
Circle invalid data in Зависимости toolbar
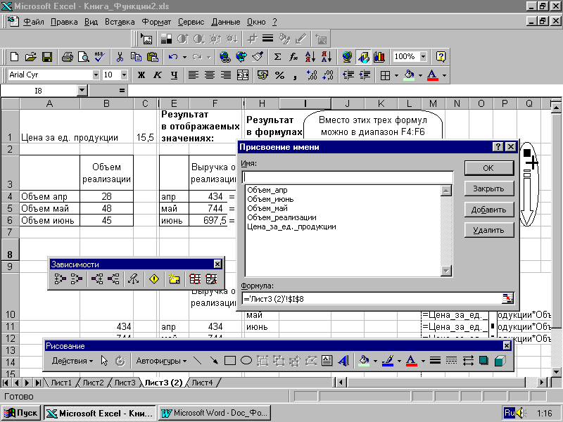[195, 279]
